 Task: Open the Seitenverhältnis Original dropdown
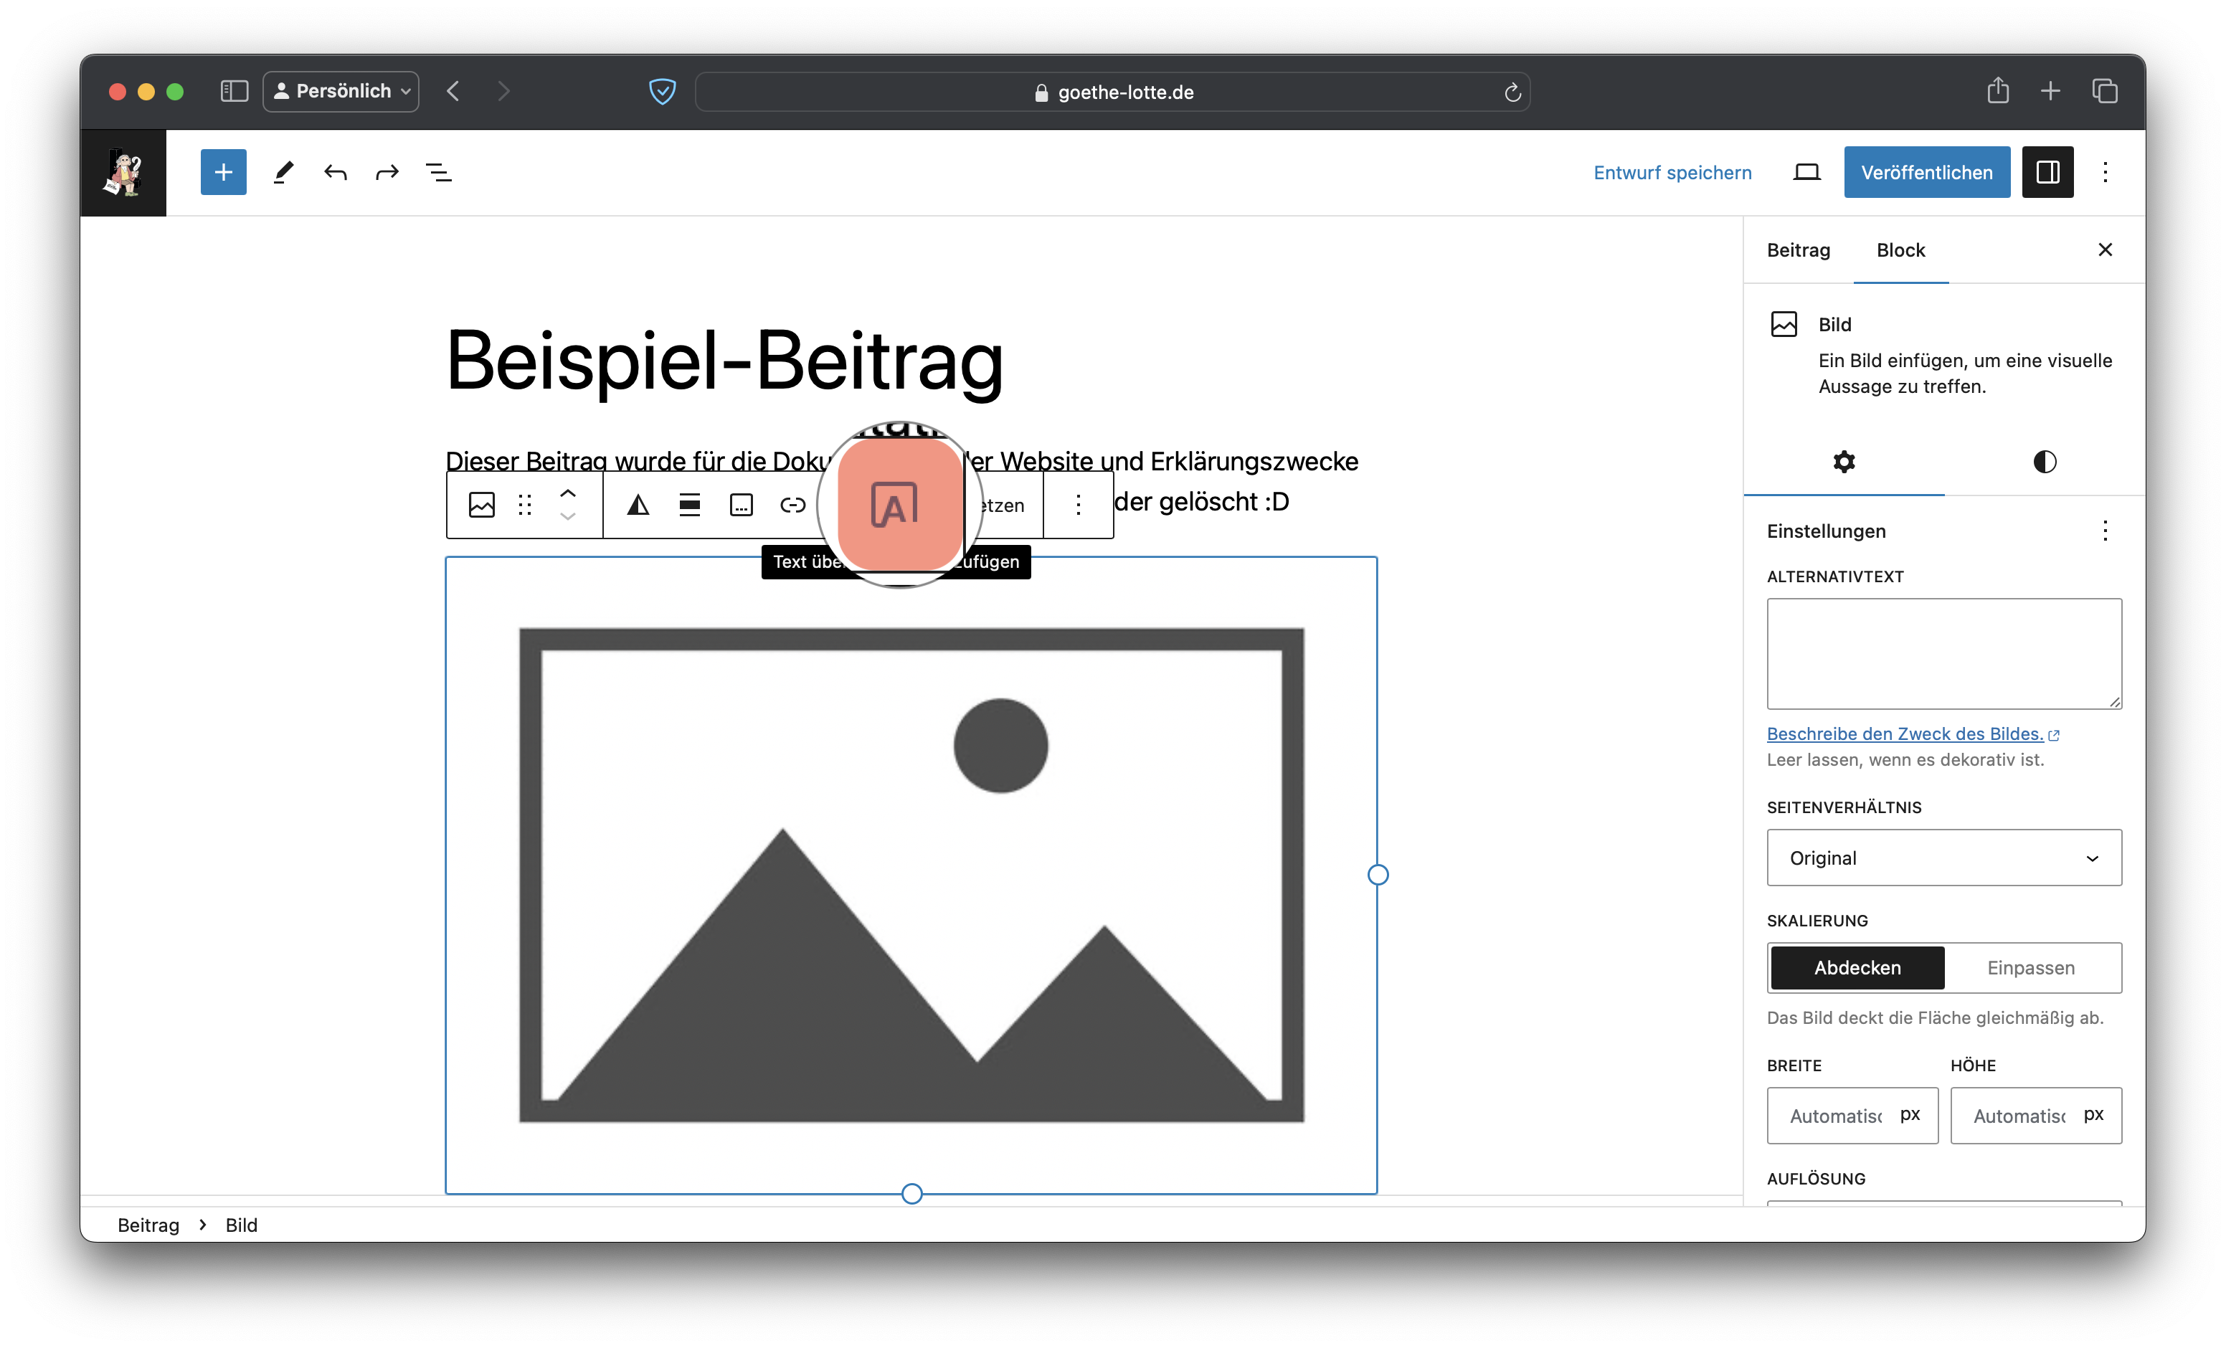click(1943, 858)
